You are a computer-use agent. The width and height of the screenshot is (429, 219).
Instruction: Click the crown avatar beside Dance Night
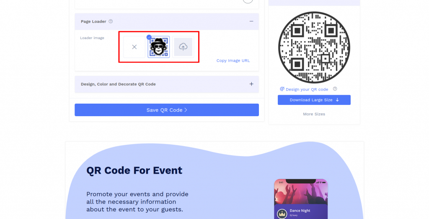(x=282, y=214)
